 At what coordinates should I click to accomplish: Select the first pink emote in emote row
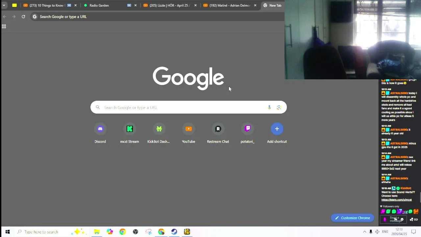coord(383,212)
